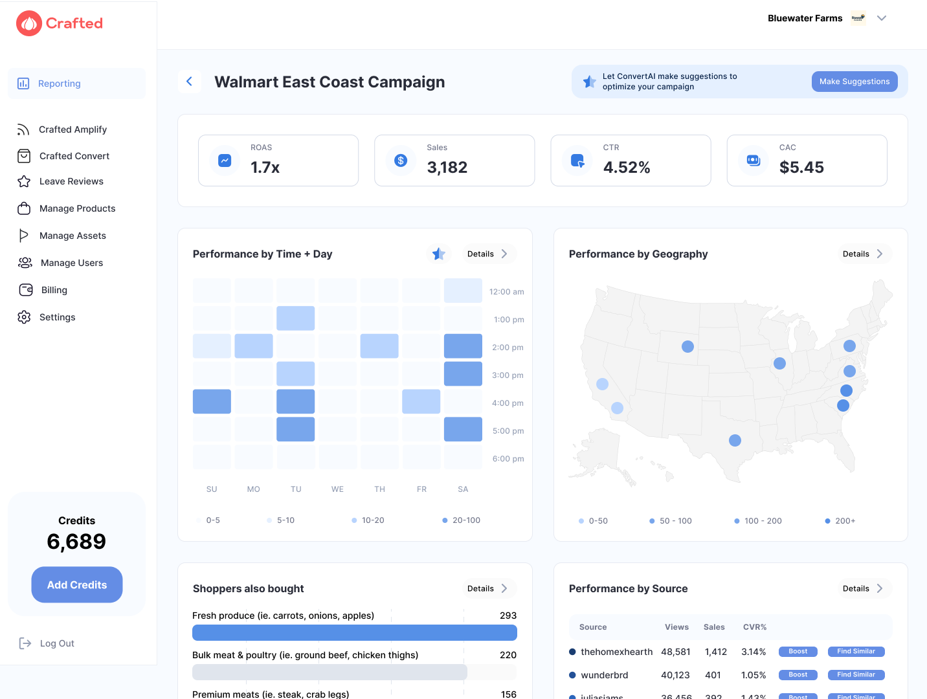Find Similar for wunderbrd
Image resolution: width=927 pixels, height=699 pixels.
click(856, 675)
